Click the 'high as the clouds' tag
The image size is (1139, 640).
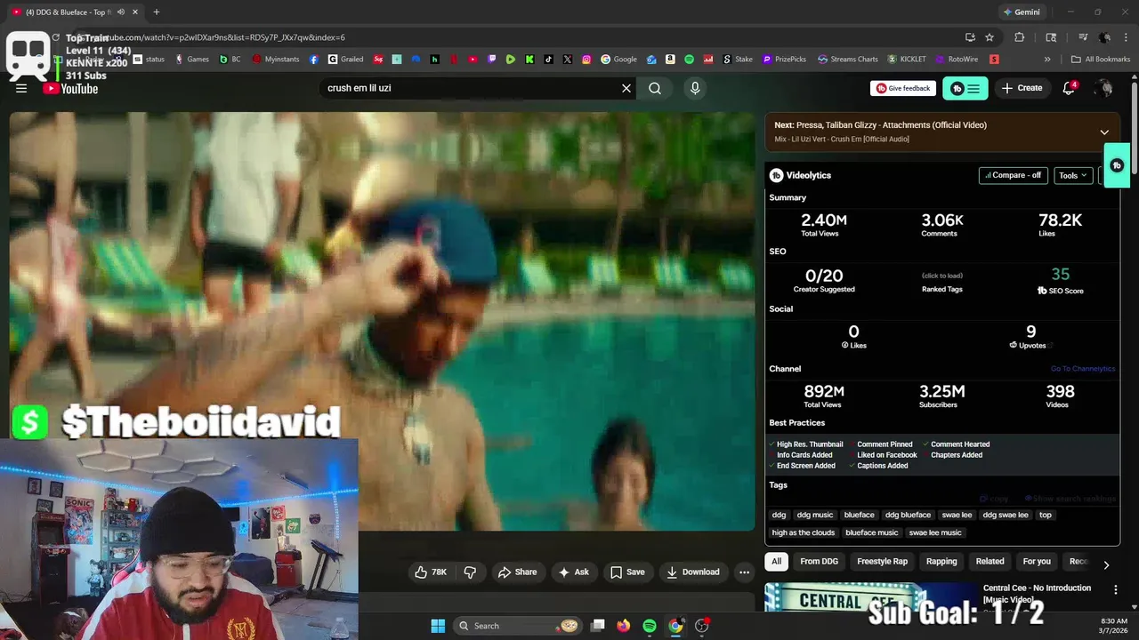tap(804, 532)
